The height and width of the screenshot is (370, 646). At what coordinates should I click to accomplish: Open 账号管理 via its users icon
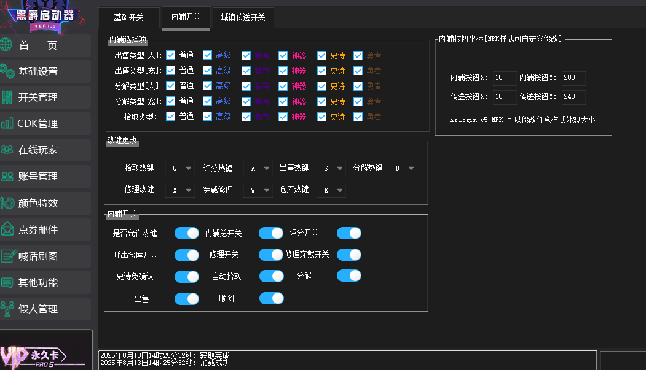pyautogui.click(x=7, y=177)
